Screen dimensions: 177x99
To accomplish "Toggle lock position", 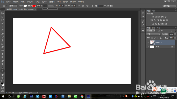I will (x=158, y=38).
